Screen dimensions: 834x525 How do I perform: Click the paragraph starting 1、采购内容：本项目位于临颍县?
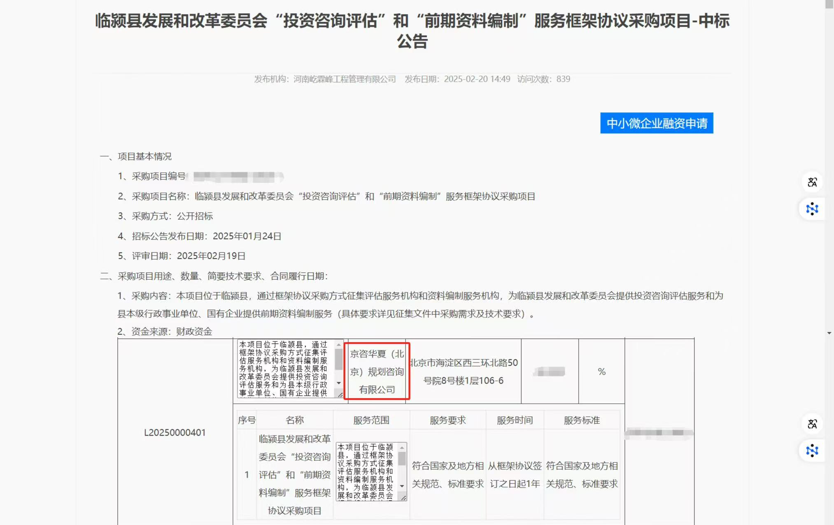(x=420, y=305)
